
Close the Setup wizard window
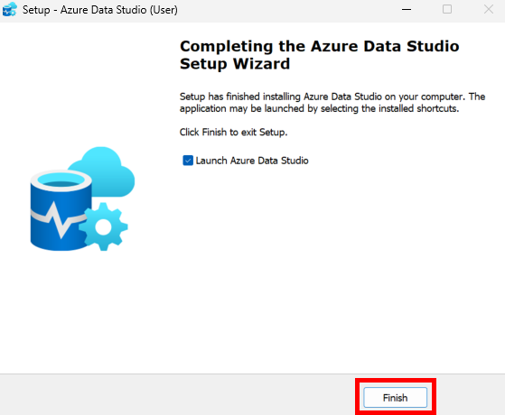(x=489, y=9)
